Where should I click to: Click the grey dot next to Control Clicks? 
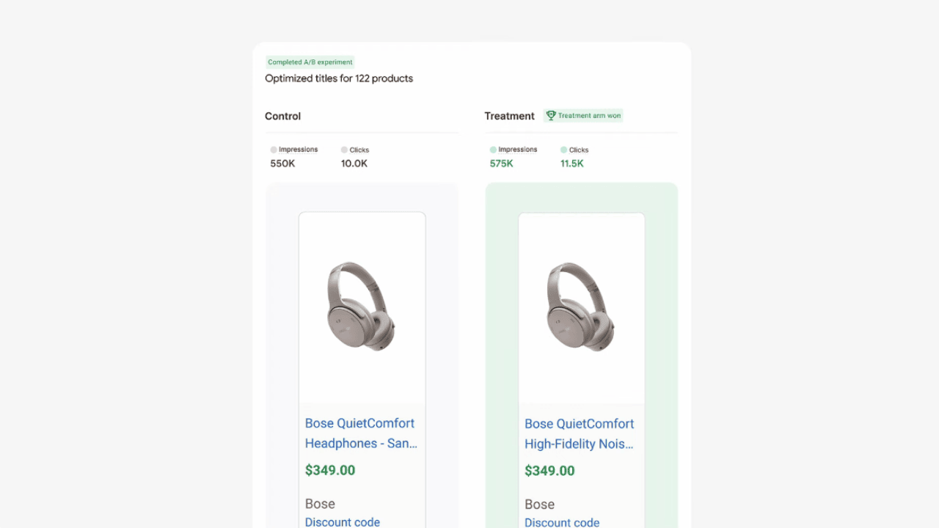coord(344,150)
